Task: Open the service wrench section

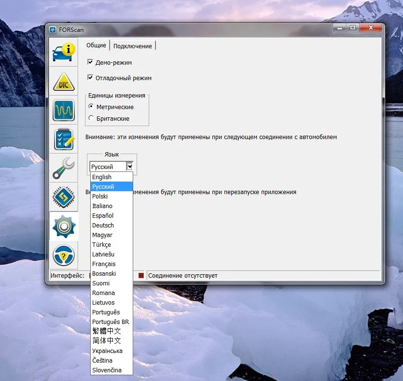Action: click(x=64, y=169)
